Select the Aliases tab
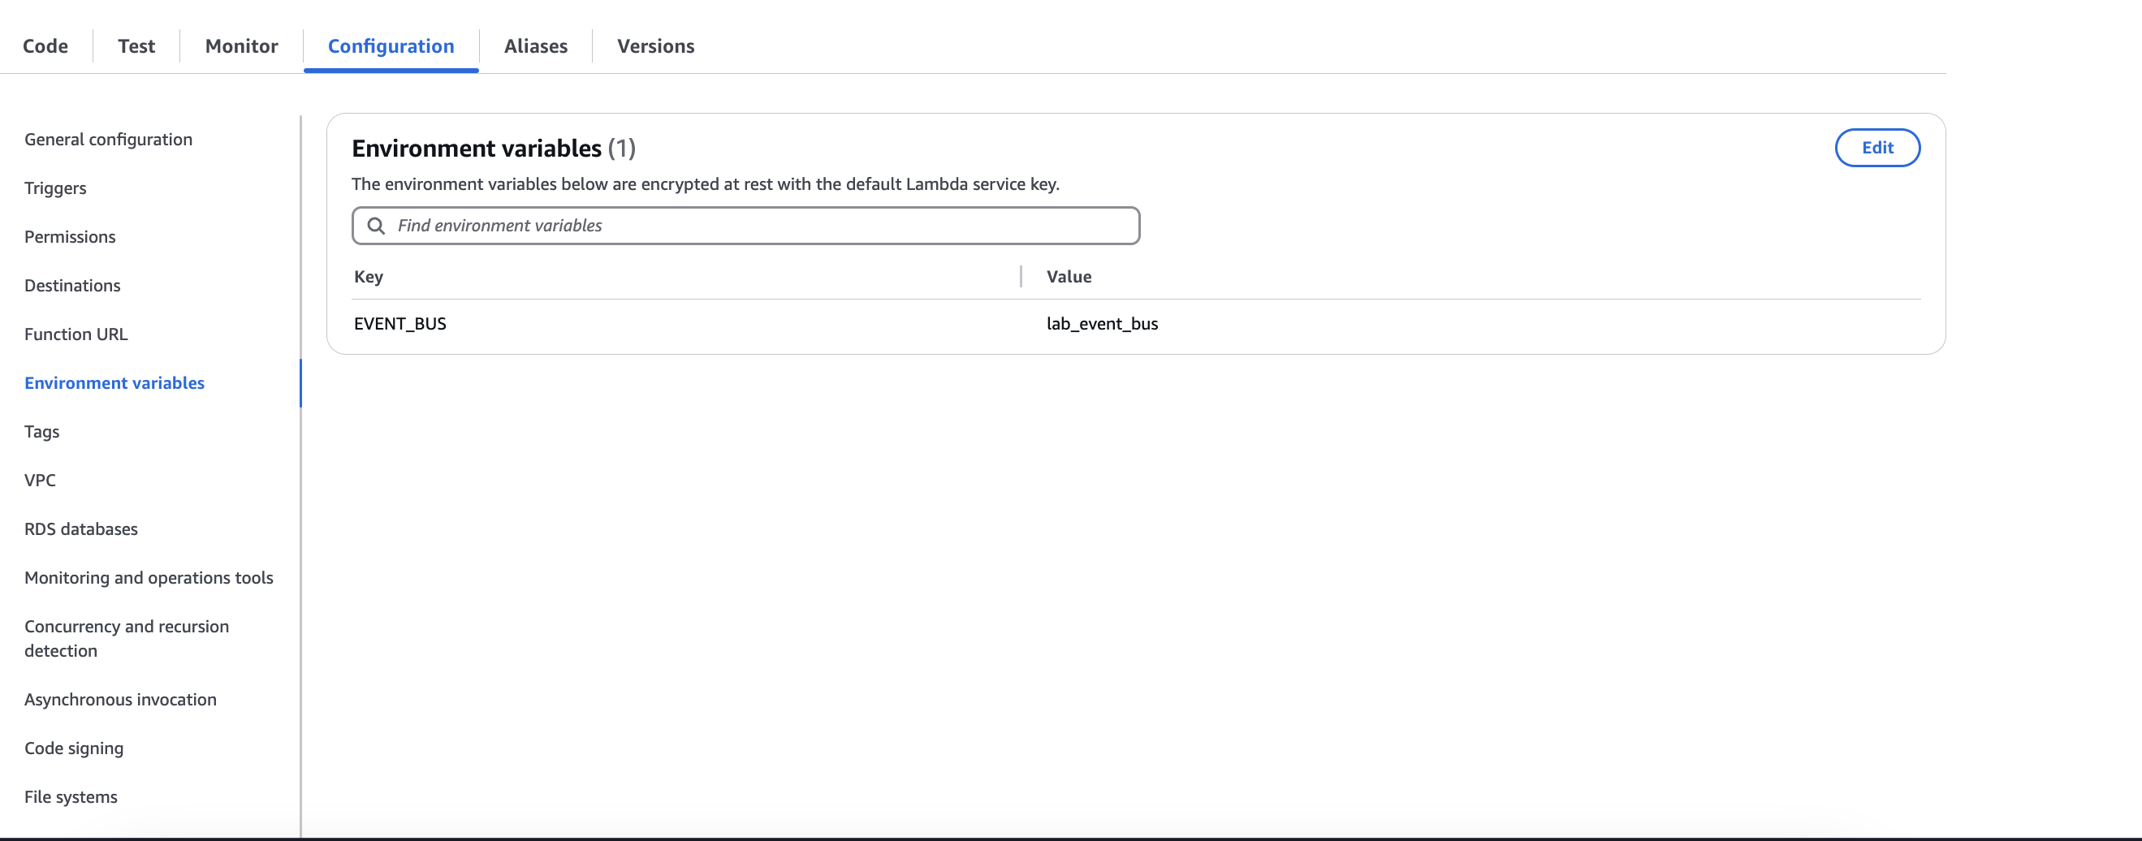2142x841 pixels. [x=536, y=45]
